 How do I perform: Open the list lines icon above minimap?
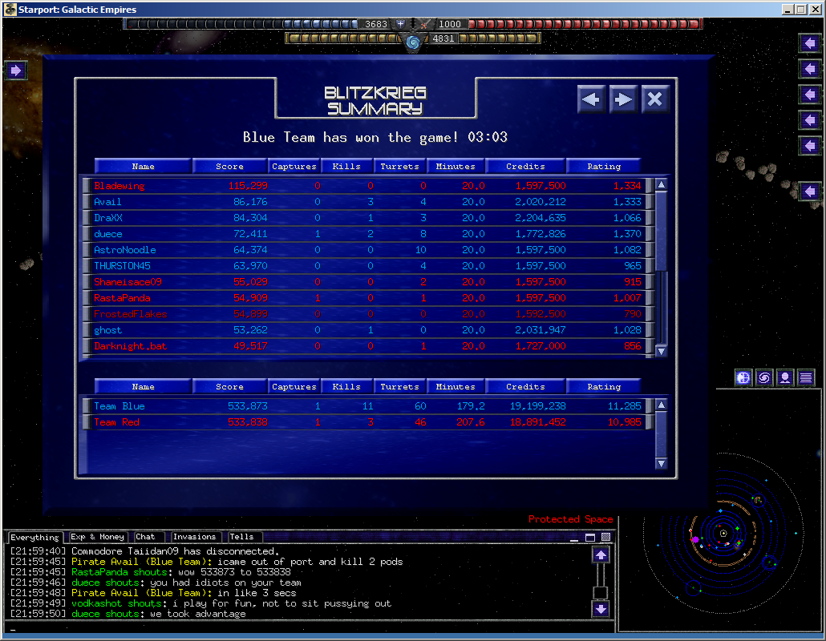pyautogui.click(x=806, y=377)
